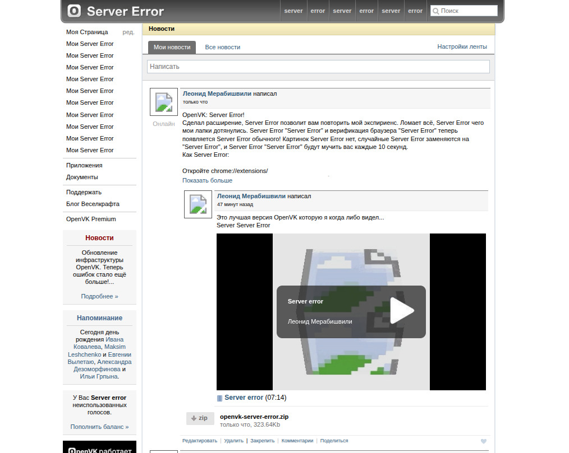
Task: Open Документы in sidebar
Action: click(82, 177)
